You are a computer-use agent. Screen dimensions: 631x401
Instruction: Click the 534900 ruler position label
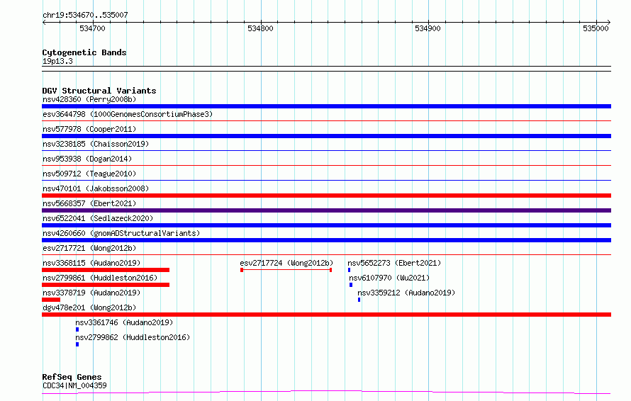[428, 28]
